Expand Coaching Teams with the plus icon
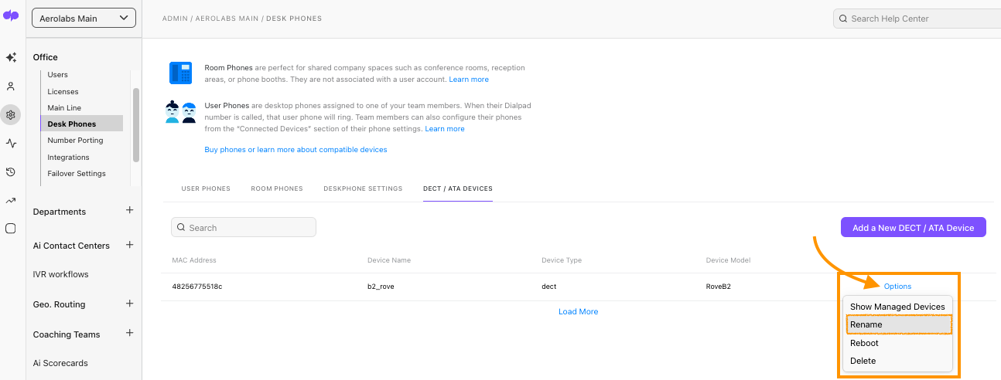 coord(129,333)
